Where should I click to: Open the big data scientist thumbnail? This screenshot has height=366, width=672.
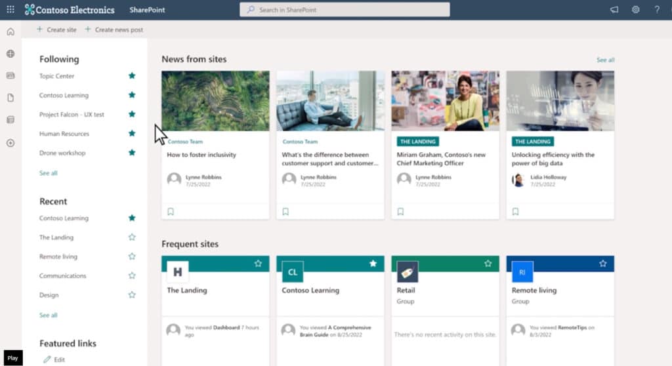click(560, 101)
